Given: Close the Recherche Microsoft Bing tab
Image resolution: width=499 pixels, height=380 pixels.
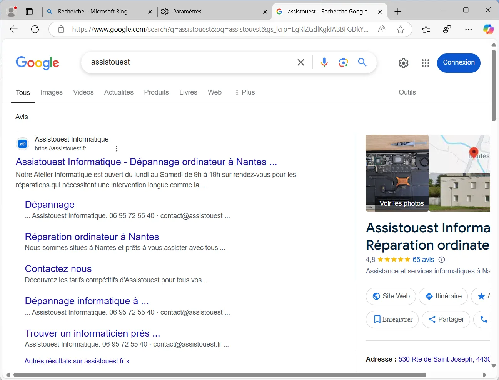Looking at the screenshot, I should (150, 12).
